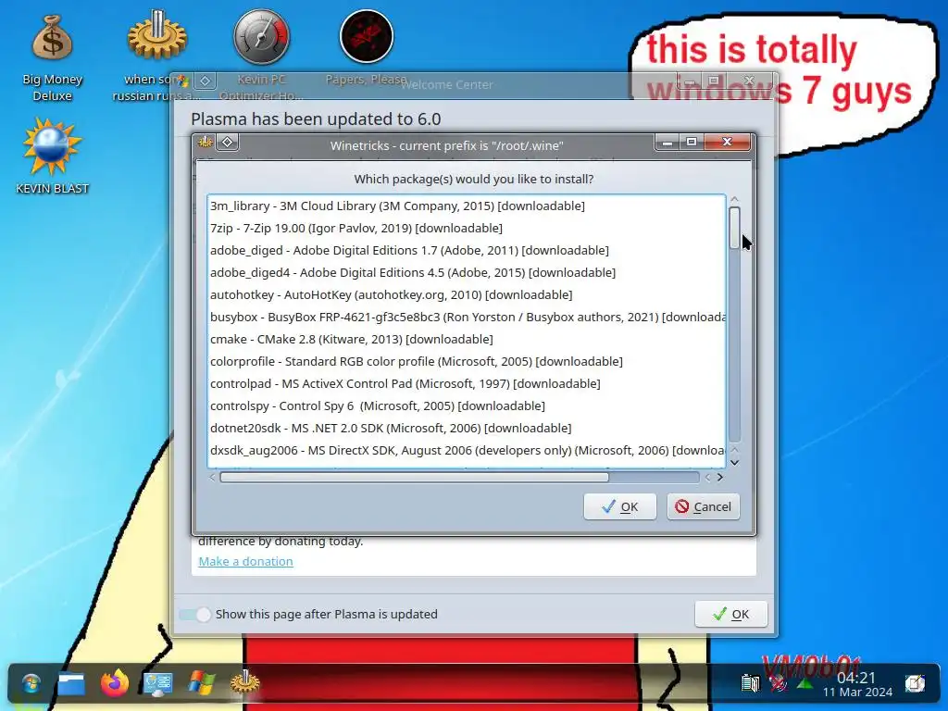Click Winetricks window menu icon in titlebar
The width and height of the screenshot is (948, 711).
click(205, 142)
